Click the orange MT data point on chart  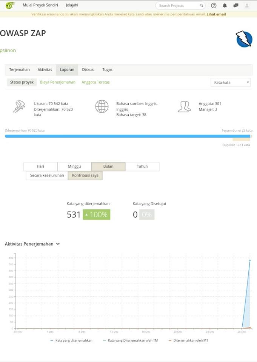(250, 327)
